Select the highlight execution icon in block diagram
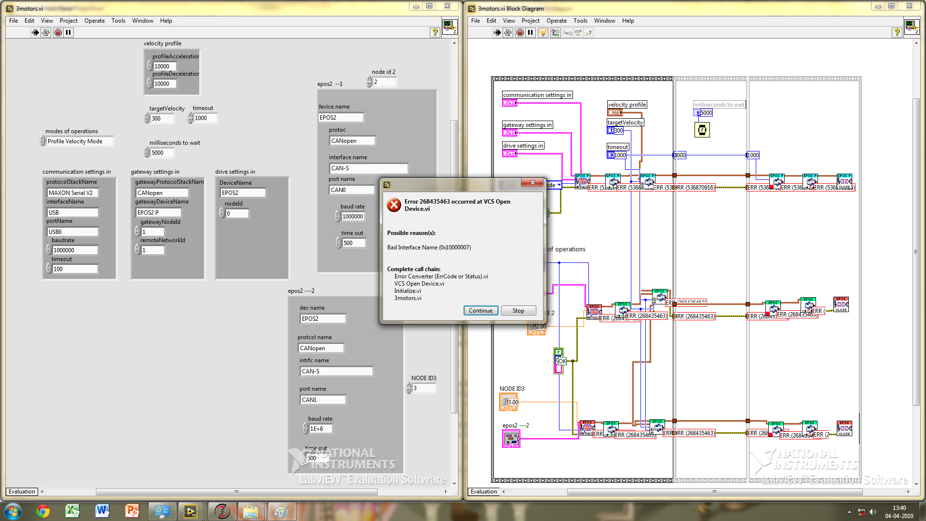The height and width of the screenshot is (521, 926). click(543, 32)
